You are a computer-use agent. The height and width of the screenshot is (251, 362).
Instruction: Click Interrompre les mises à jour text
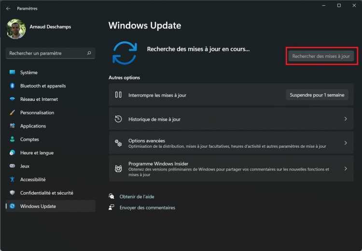(x=157, y=95)
